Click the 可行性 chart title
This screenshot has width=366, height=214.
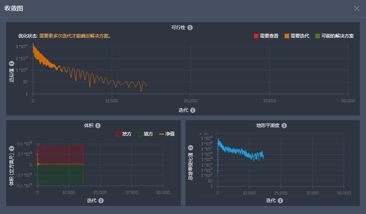(x=178, y=28)
